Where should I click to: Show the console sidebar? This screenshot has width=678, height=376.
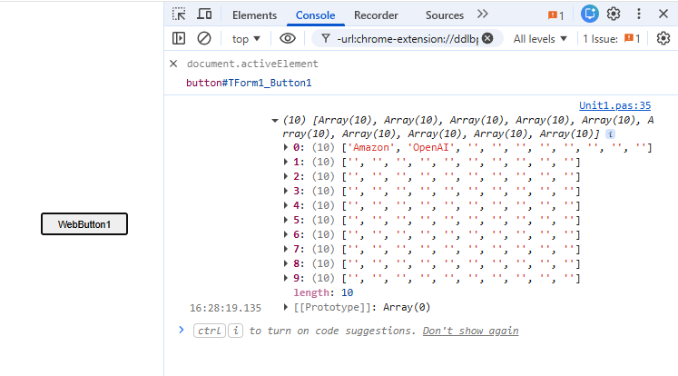(x=179, y=38)
